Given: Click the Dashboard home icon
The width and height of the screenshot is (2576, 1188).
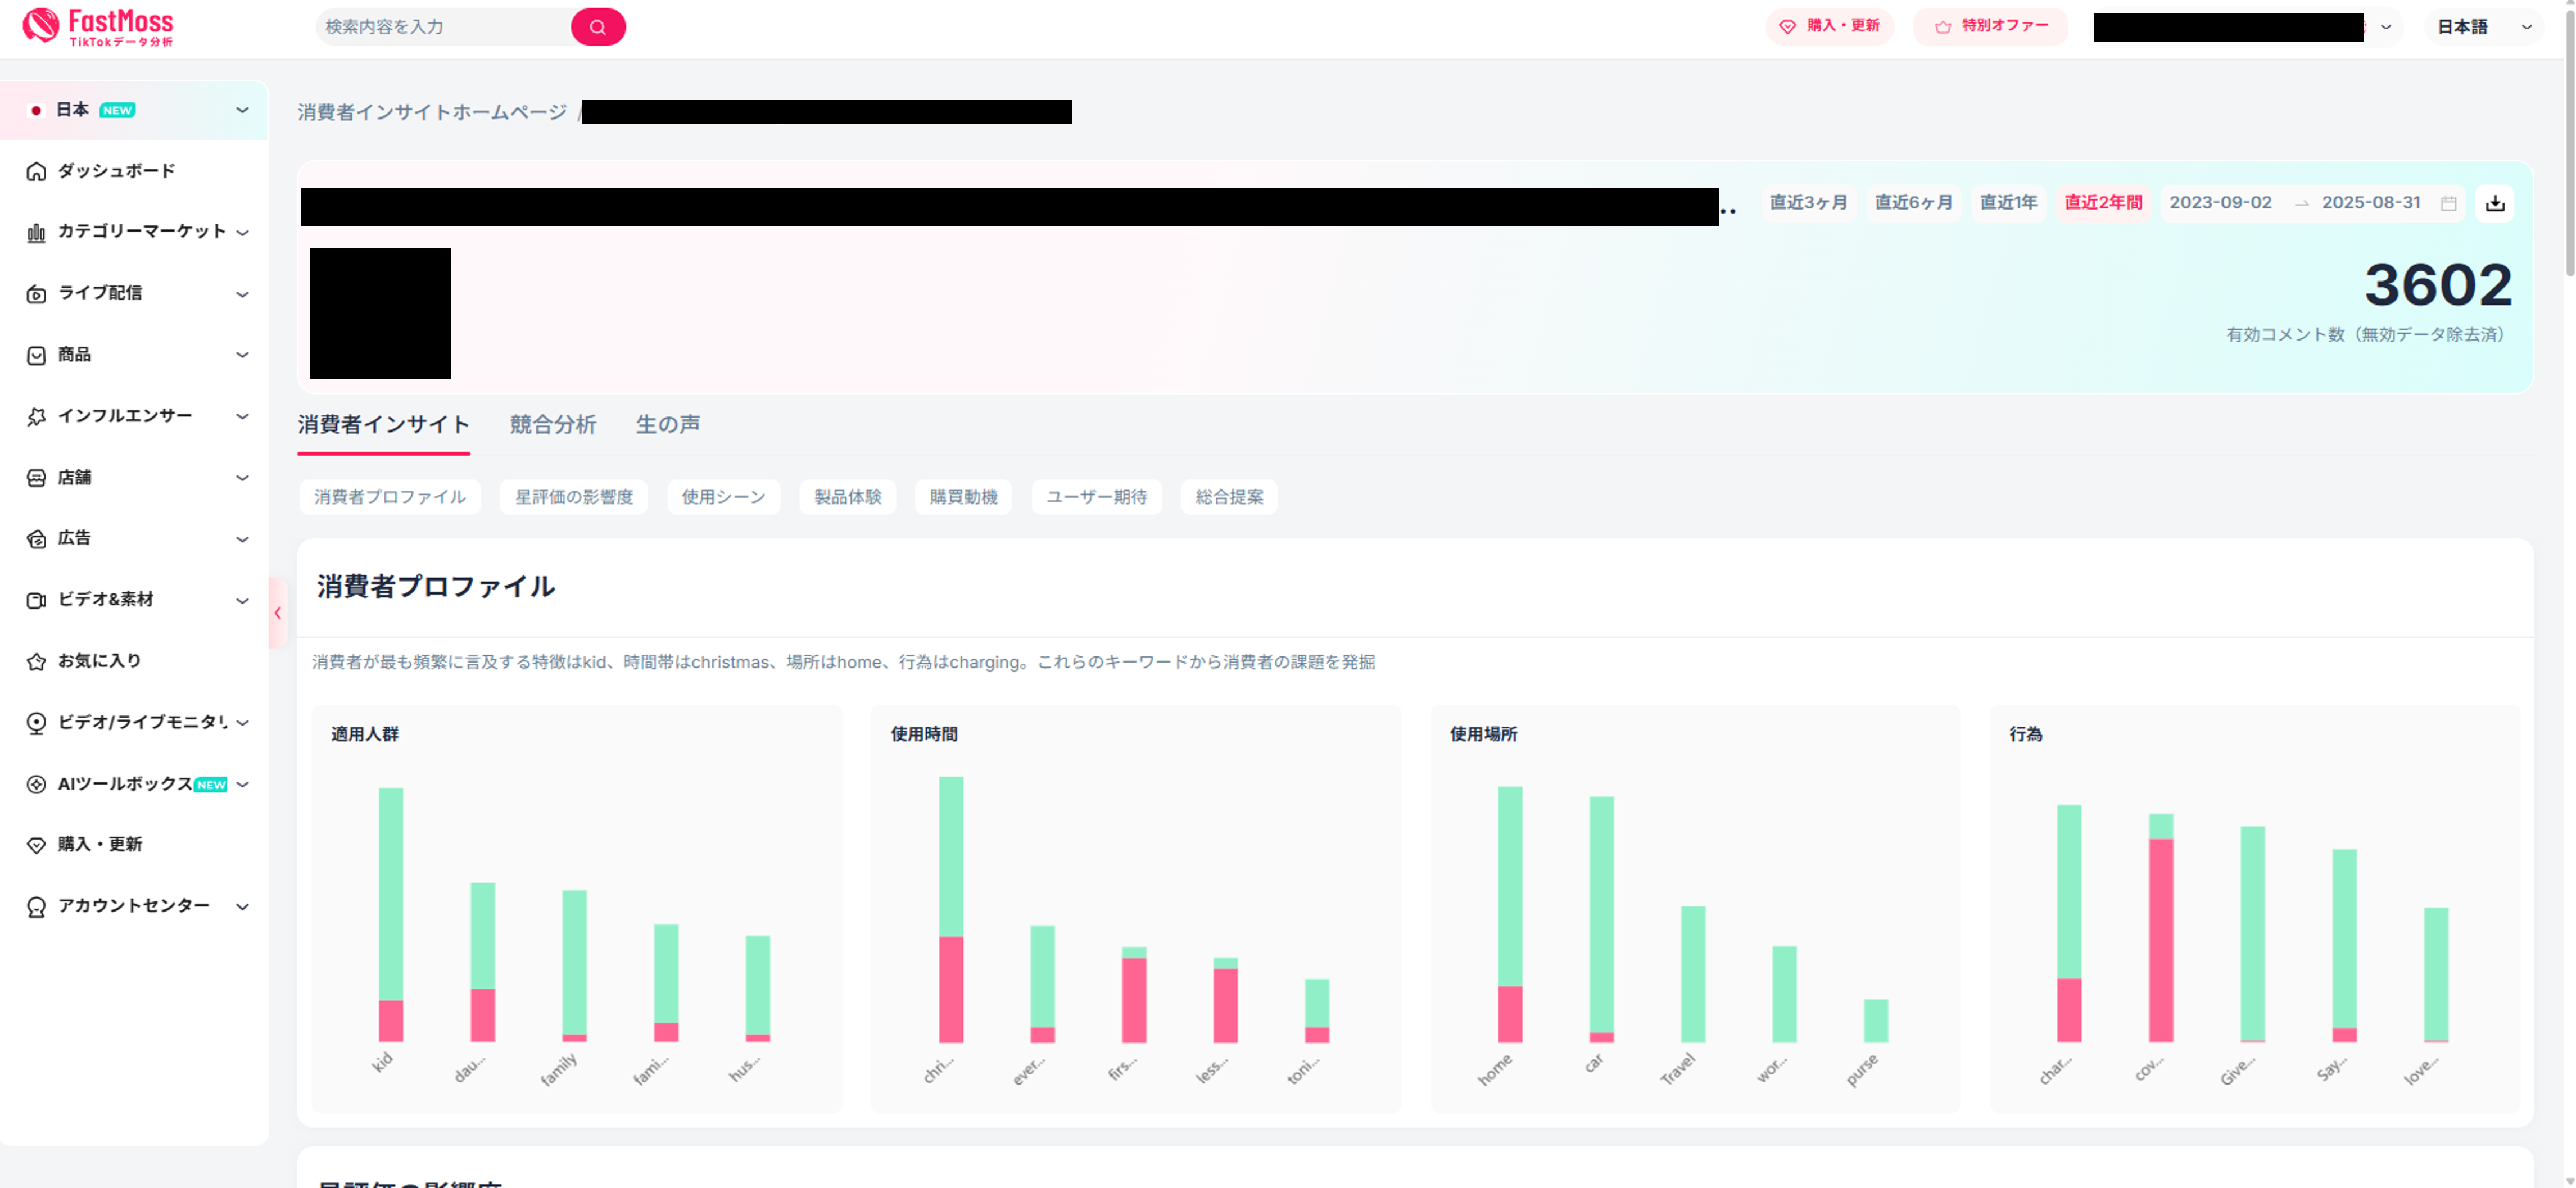Looking at the screenshot, I should pyautogui.click(x=36, y=171).
